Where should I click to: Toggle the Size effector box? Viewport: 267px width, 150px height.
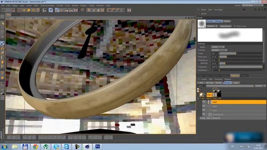coord(199,53)
